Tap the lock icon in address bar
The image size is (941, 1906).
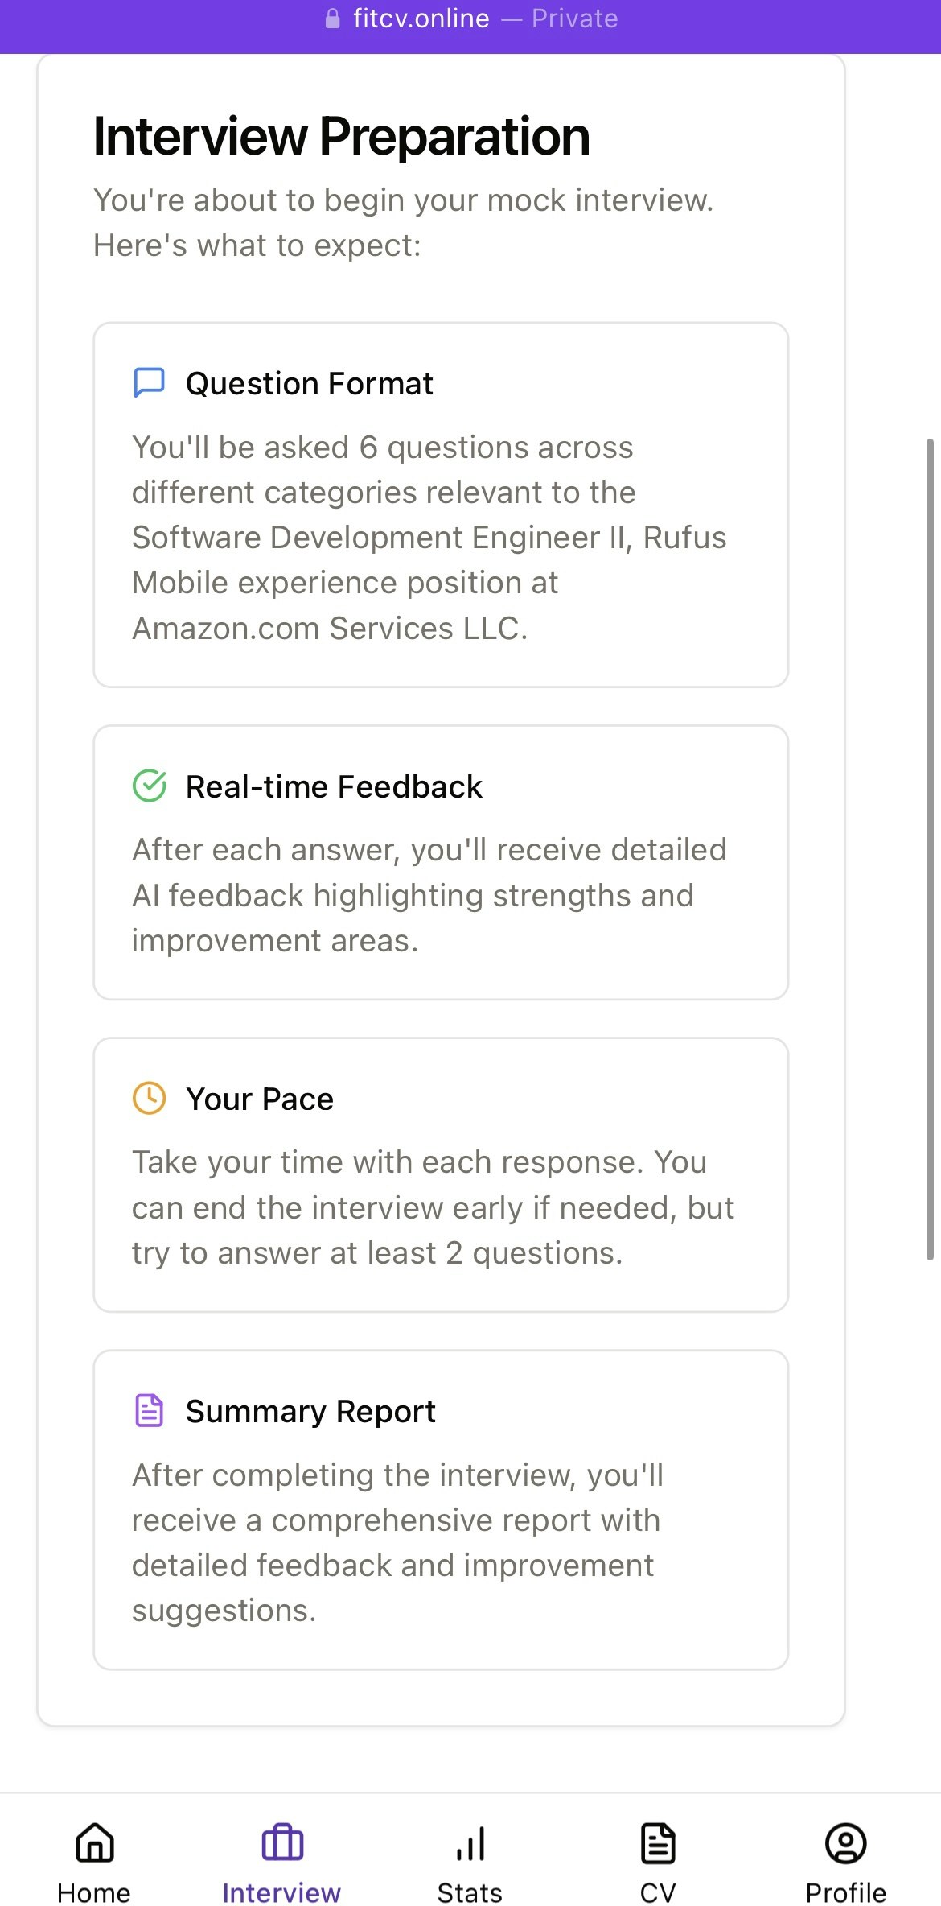click(x=332, y=19)
